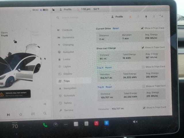Viewport: 184px width, 138px height.
Task: Unmute audio using the speaker icon
Action: tap(135, 122)
